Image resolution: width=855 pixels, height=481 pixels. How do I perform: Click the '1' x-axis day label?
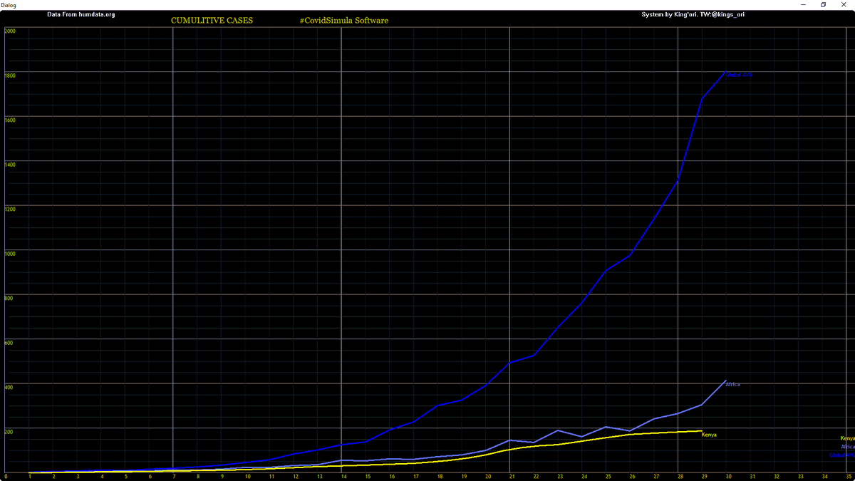30,476
